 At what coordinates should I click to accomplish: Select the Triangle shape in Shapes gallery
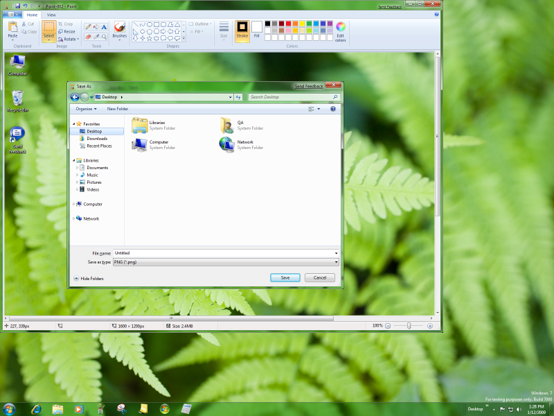(177, 24)
